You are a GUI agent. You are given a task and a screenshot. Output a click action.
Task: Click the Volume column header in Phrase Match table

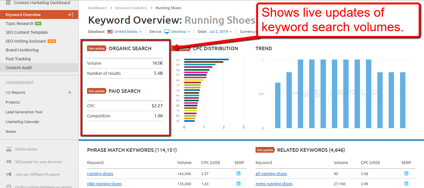(x=184, y=162)
